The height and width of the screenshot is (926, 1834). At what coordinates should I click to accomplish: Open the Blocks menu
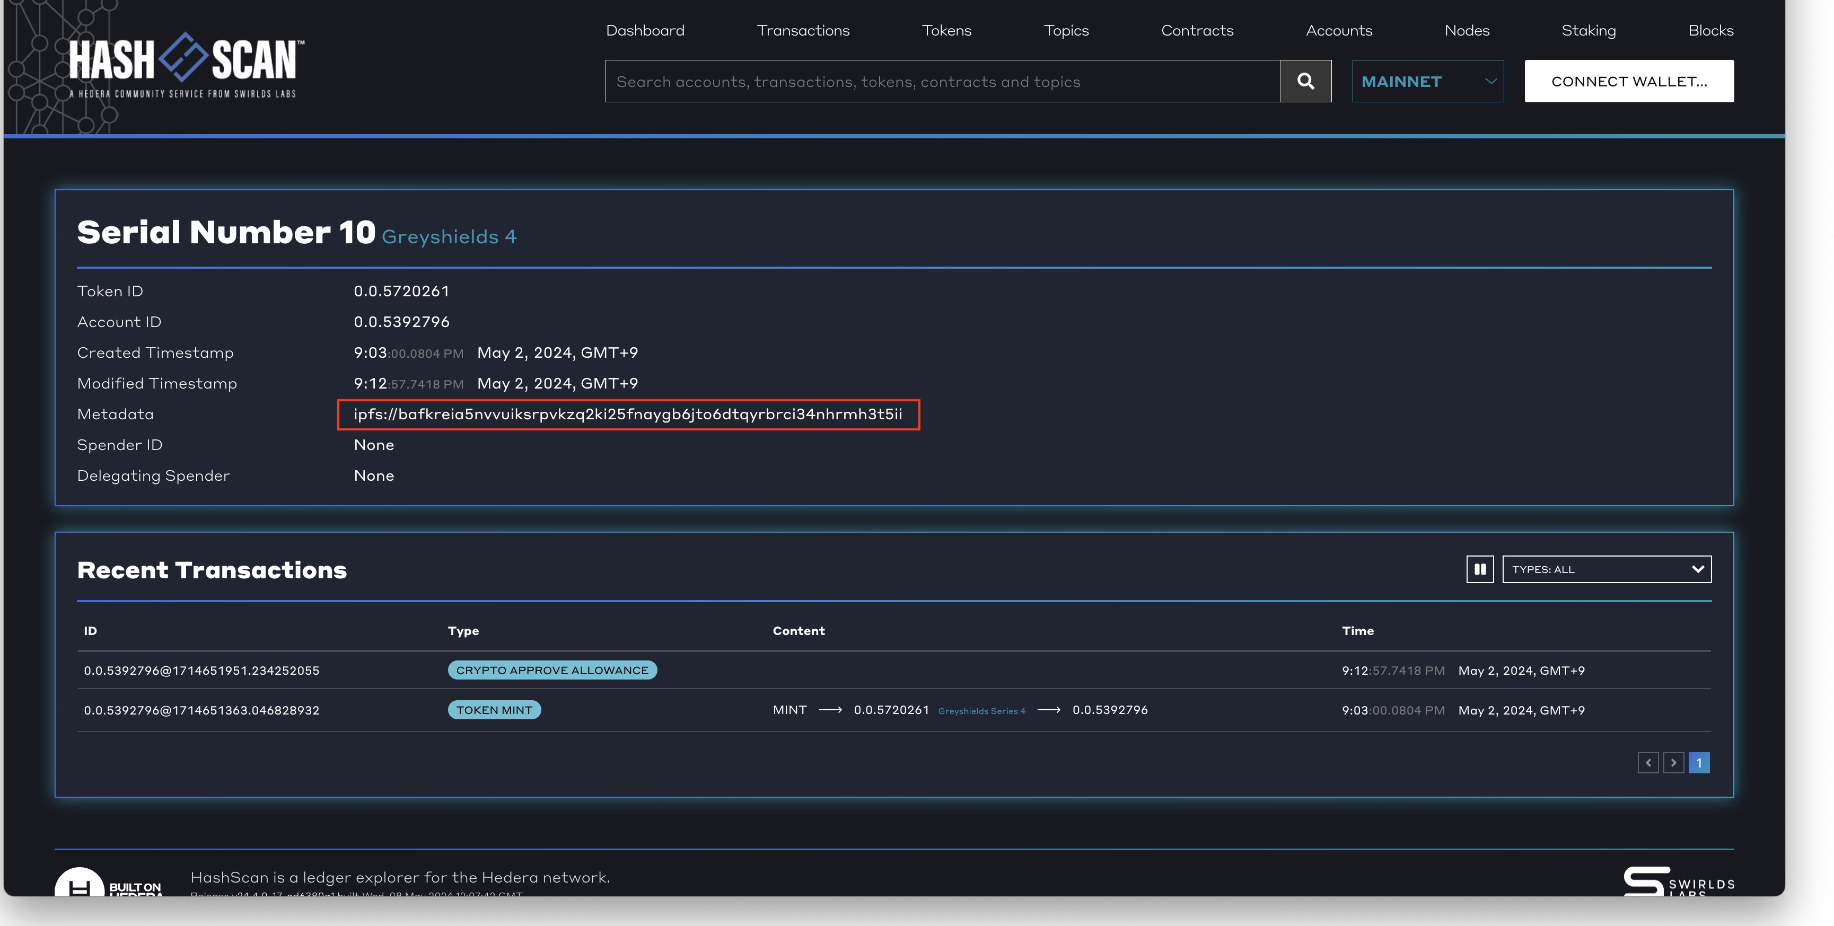click(1710, 30)
